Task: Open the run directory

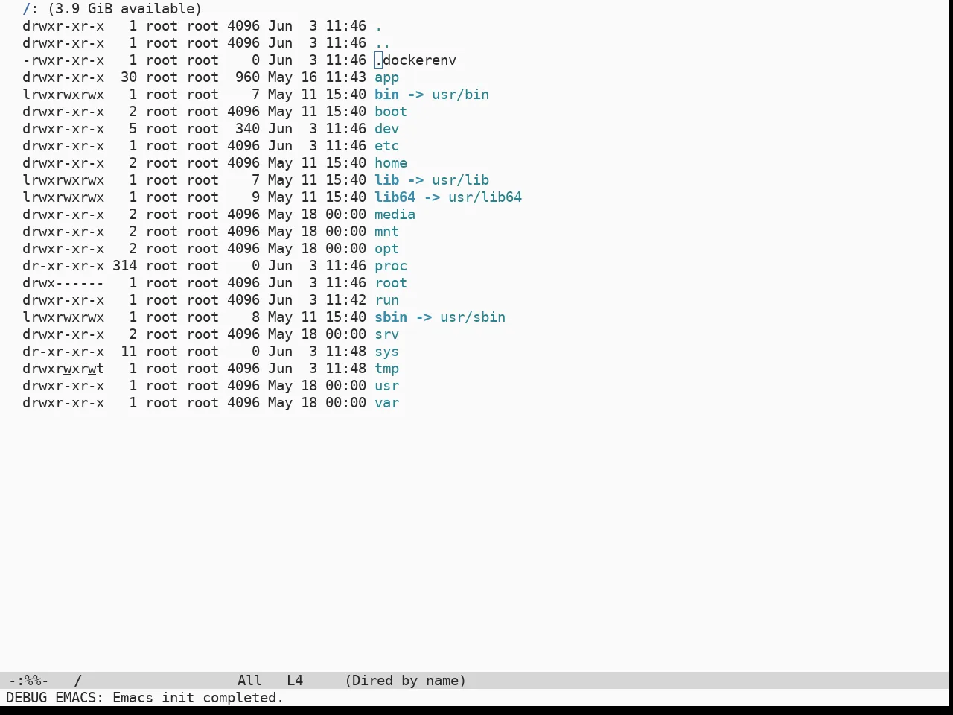Action: tap(386, 300)
